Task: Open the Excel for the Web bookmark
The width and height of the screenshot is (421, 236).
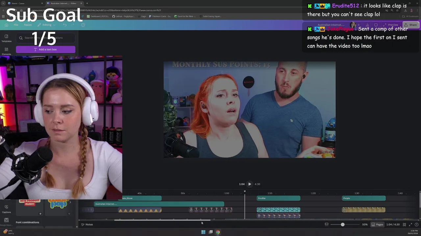Action: (185, 16)
